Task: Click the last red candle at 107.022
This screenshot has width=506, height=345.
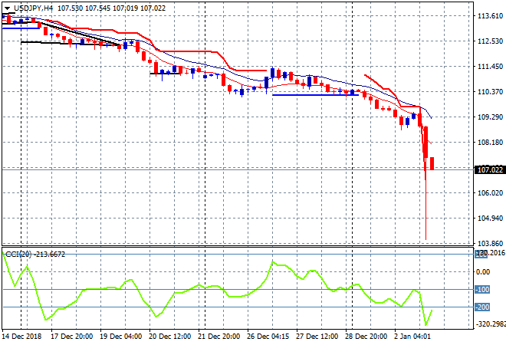Action: (432, 163)
